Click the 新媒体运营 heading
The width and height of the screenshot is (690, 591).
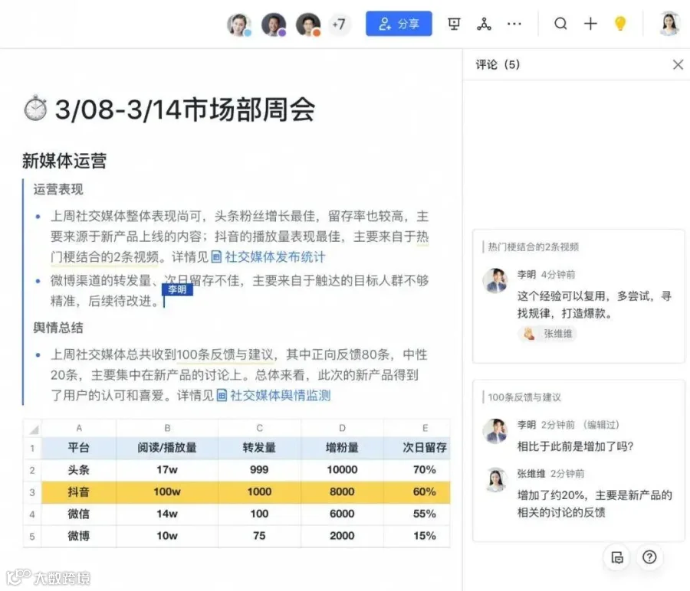click(64, 161)
